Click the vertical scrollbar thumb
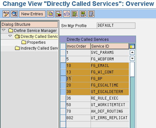 click(x=132, y=69)
